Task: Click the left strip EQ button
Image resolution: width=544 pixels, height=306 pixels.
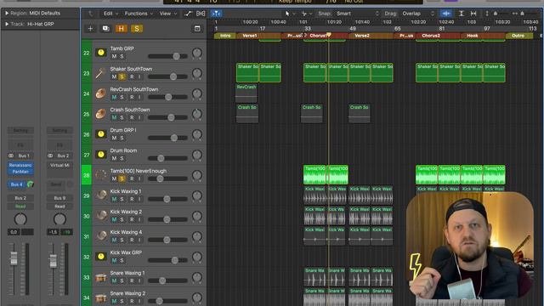Action: tap(20, 144)
